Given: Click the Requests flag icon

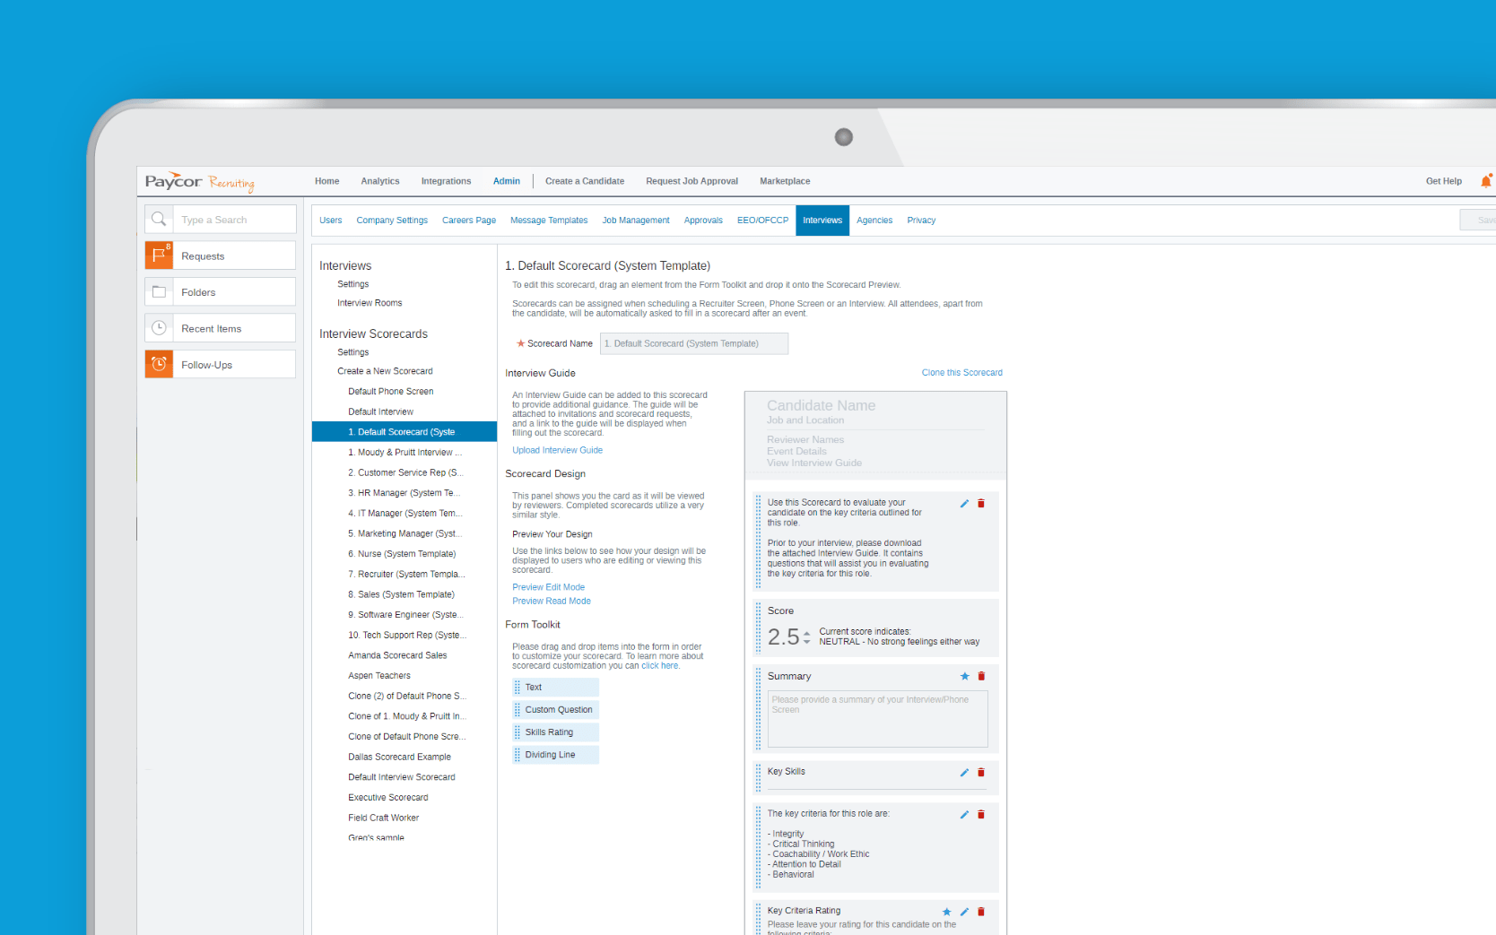Looking at the screenshot, I should tap(159, 255).
